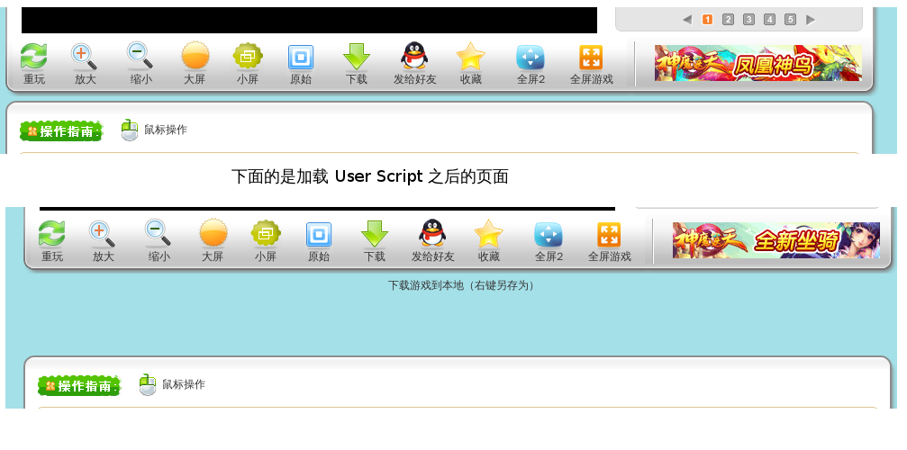Click 缩小 zoom-out magnifier in lower toolbar

[158, 234]
